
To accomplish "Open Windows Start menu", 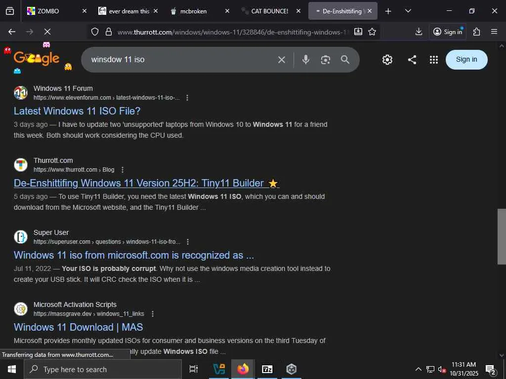I will click(x=12, y=369).
